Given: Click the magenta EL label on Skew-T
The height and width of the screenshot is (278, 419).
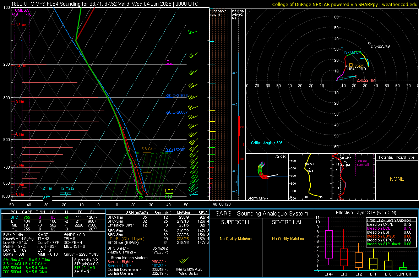Looking at the screenshot, I should coord(169,62).
